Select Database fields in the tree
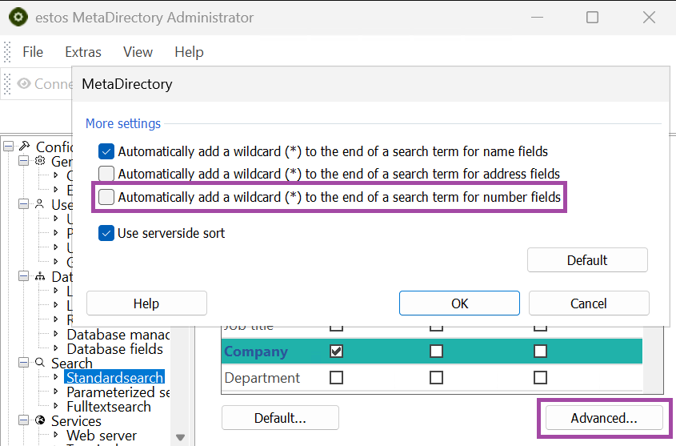Viewport: 676px width, 446px height. tap(115, 348)
